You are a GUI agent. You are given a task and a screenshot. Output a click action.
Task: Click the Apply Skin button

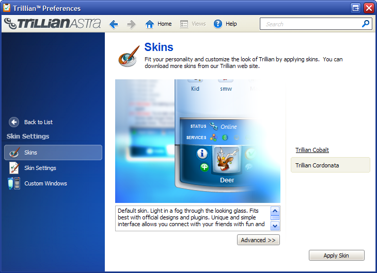coord(336,255)
